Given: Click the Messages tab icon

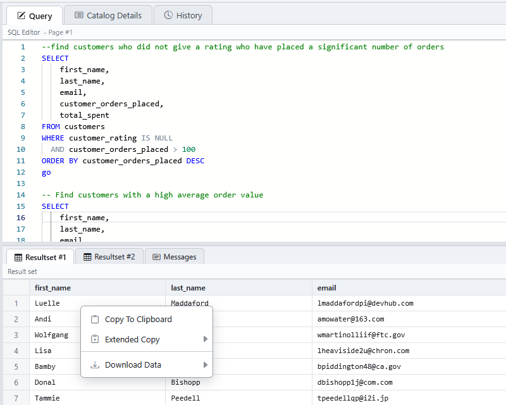Looking at the screenshot, I should coord(156,257).
